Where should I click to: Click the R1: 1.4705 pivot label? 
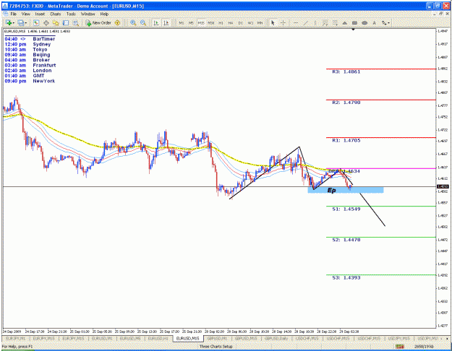[x=346, y=141]
